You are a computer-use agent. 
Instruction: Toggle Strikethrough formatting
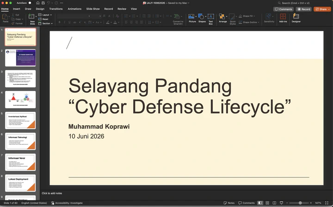[74, 22]
